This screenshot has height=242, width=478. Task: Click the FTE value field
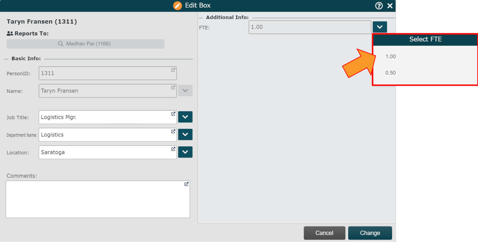[x=310, y=27]
